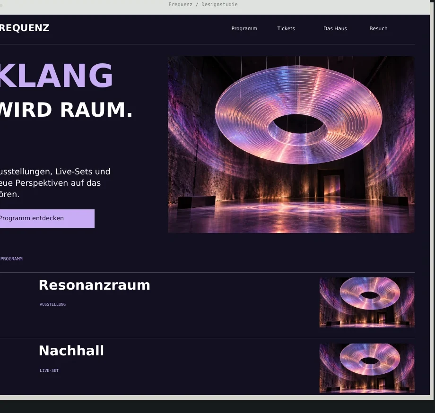Click the AUSSTELLUNG label under Resonanzraum

52,304
